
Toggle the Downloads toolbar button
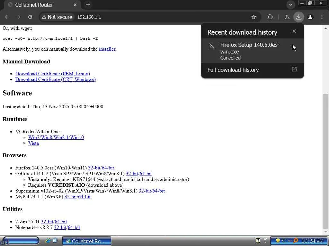(x=298, y=17)
